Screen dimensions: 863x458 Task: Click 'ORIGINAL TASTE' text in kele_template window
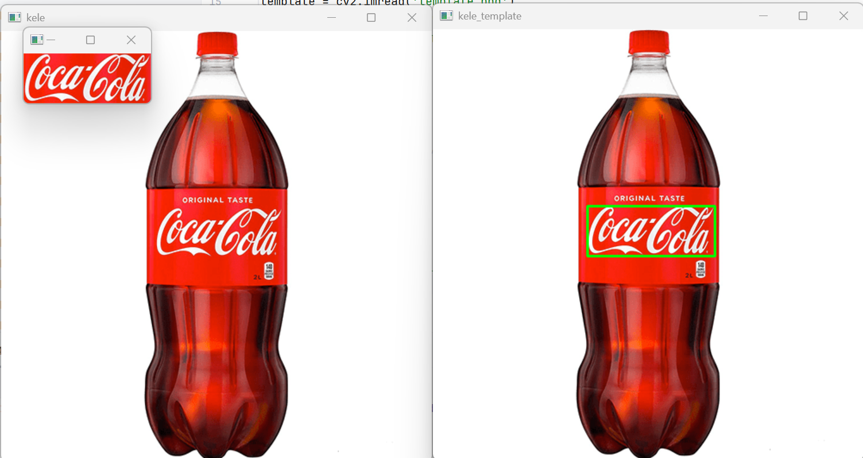pyautogui.click(x=649, y=199)
